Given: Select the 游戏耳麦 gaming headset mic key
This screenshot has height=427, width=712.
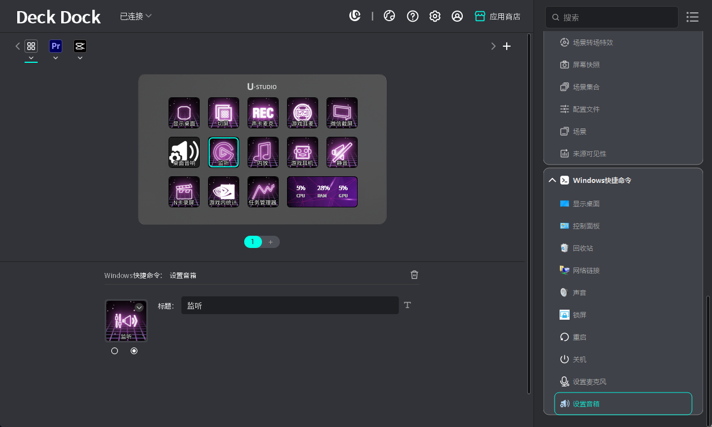Looking at the screenshot, I should click(x=302, y=113).
